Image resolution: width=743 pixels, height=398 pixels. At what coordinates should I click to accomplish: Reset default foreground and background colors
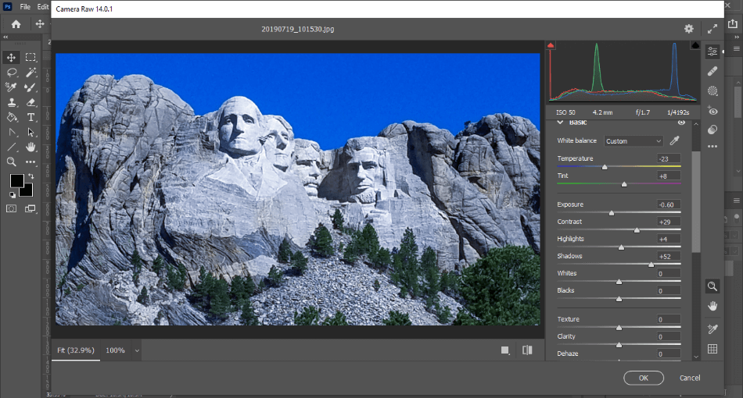tap(13, 194)
